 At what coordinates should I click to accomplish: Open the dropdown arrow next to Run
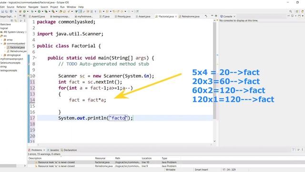pos(42,11)
